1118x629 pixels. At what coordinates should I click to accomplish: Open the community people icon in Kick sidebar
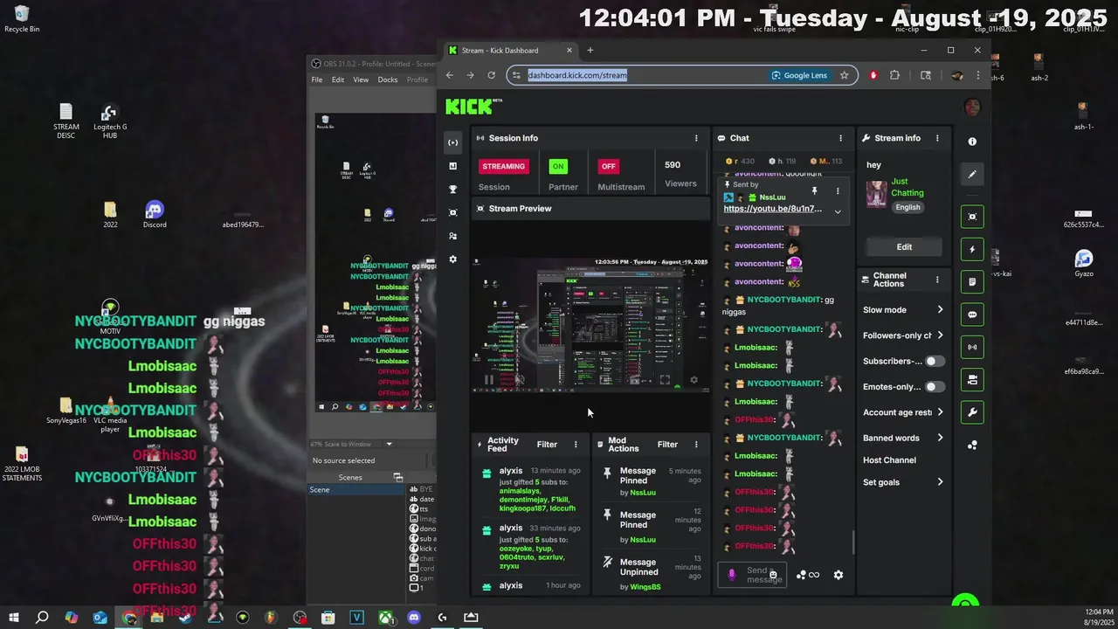tap(452, 236)
